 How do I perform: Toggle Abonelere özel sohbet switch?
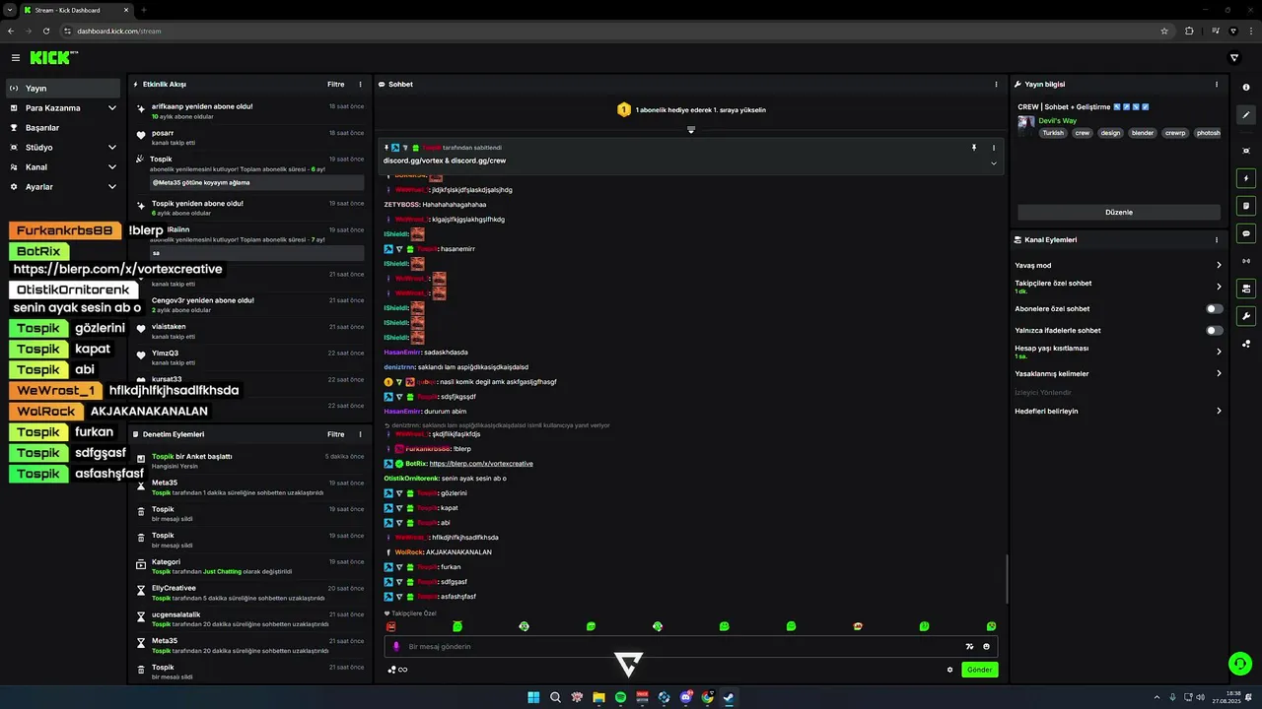tap(1215, 308)
